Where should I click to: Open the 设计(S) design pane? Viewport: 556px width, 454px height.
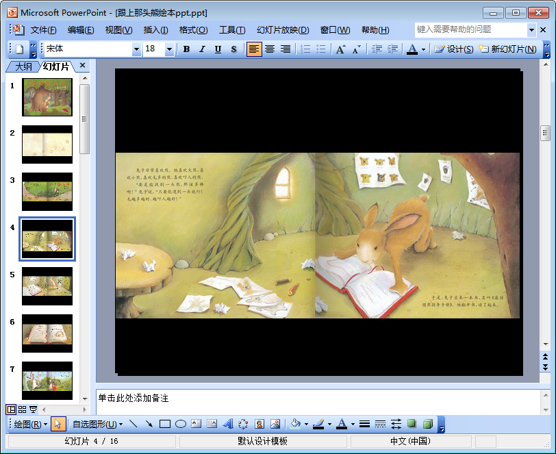click(x=454, y=49)
